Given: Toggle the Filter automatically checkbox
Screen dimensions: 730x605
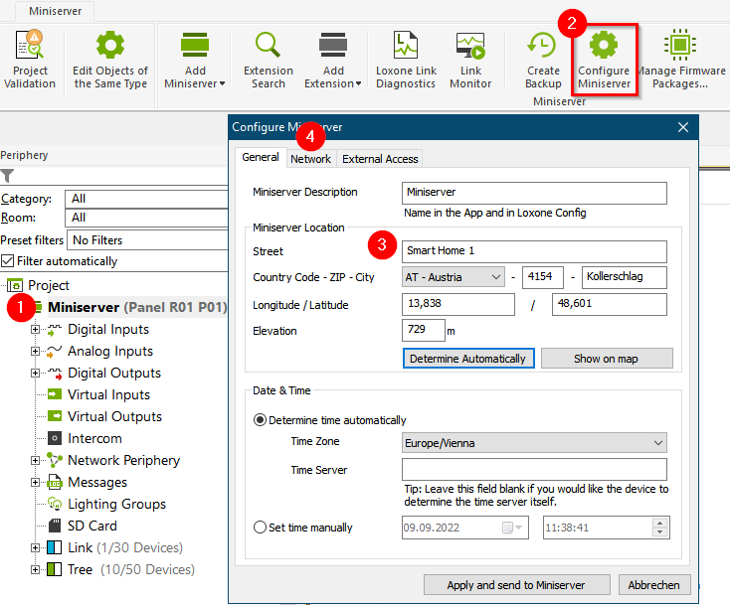Looking at the screenshot, I should click(9, 261).
